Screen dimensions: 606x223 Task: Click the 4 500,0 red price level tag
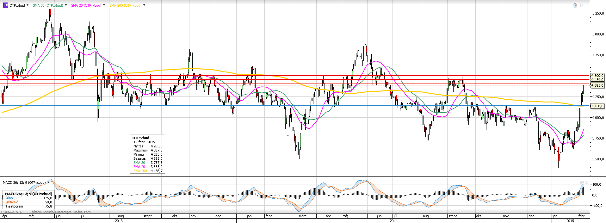click(598, 76)
